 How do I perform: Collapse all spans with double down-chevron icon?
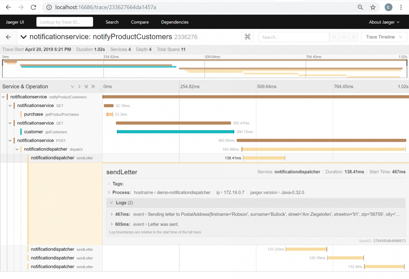tap(86, 87)
